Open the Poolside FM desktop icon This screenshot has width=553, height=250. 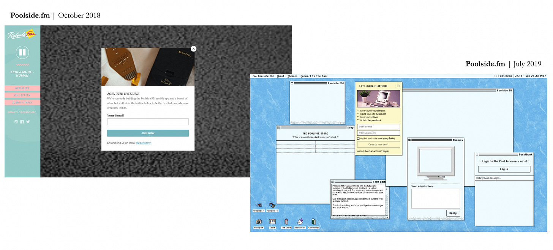(x=259, y=207)
